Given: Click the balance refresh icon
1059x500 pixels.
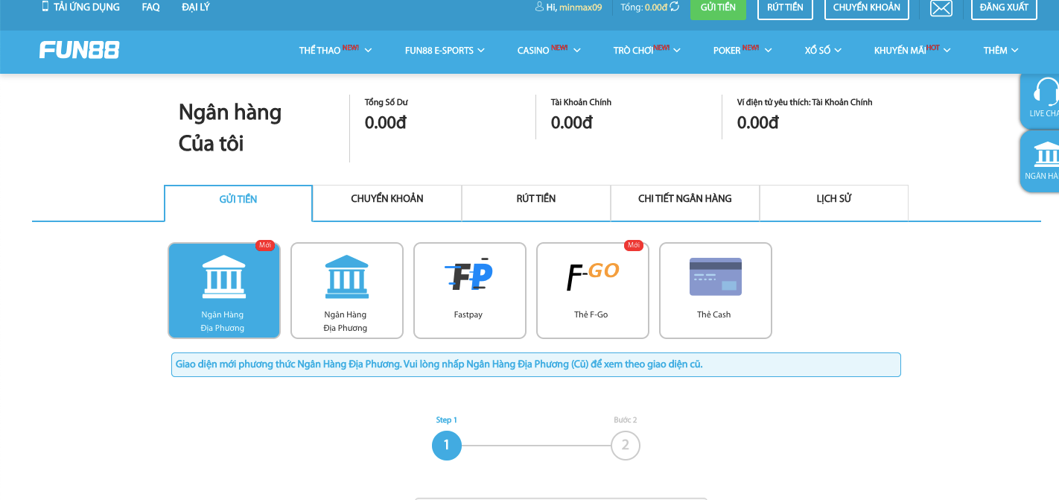Looking at the screenshot, I should click(x=675, y=7).
